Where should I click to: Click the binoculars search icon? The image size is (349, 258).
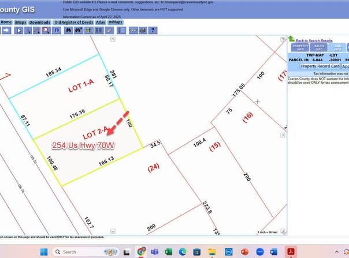[x=68, y=31]
